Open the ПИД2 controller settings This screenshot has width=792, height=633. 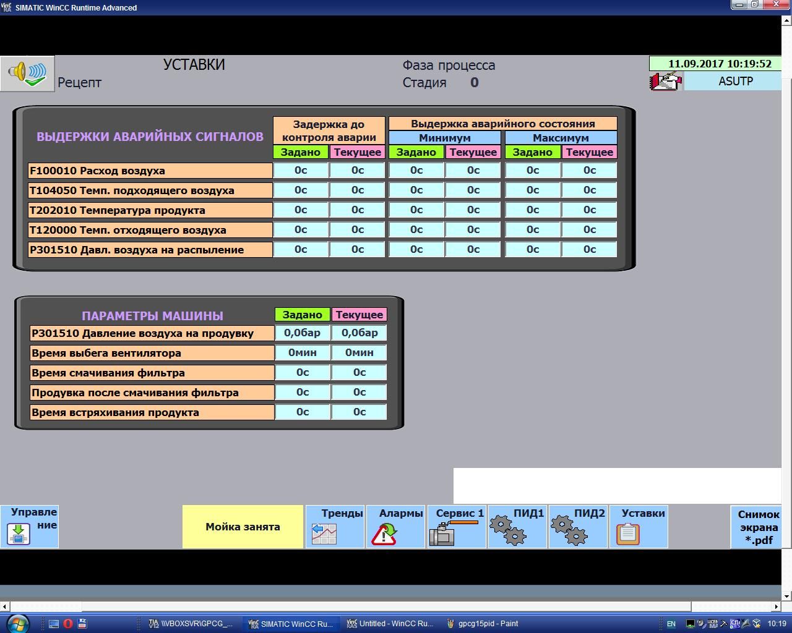(577, 527)
